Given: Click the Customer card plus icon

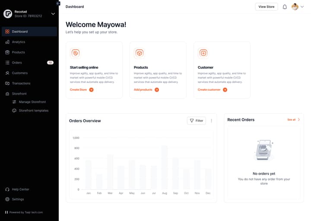Looking at the screenshot, I should pyautogui.click(x=203, y=53).
